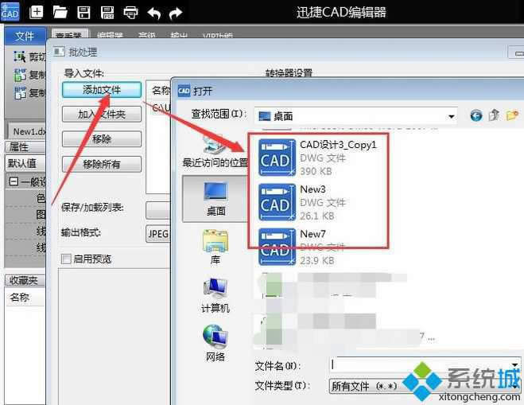
Task: Select the New7 DWG file
Action: pos(302,247)
